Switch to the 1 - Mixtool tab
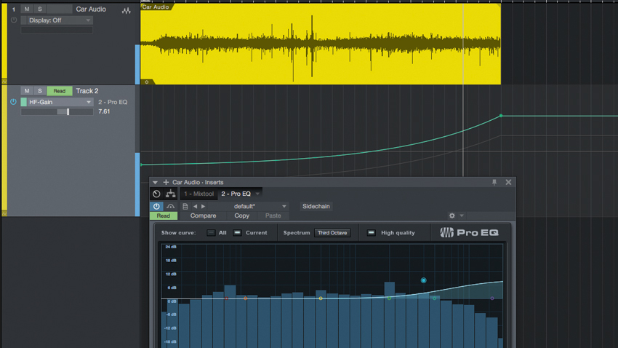 coord(198,194)
